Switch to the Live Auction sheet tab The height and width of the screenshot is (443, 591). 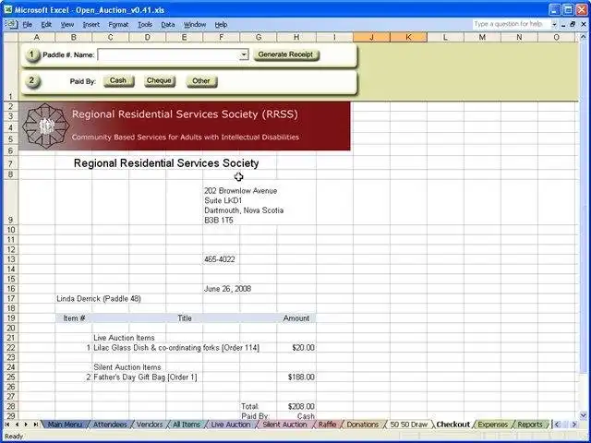230,425
